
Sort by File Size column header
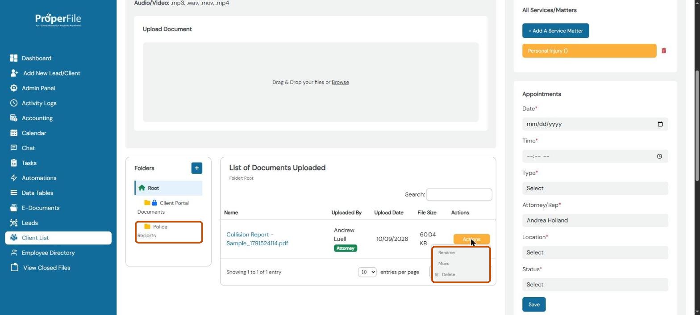coord(427,213)
